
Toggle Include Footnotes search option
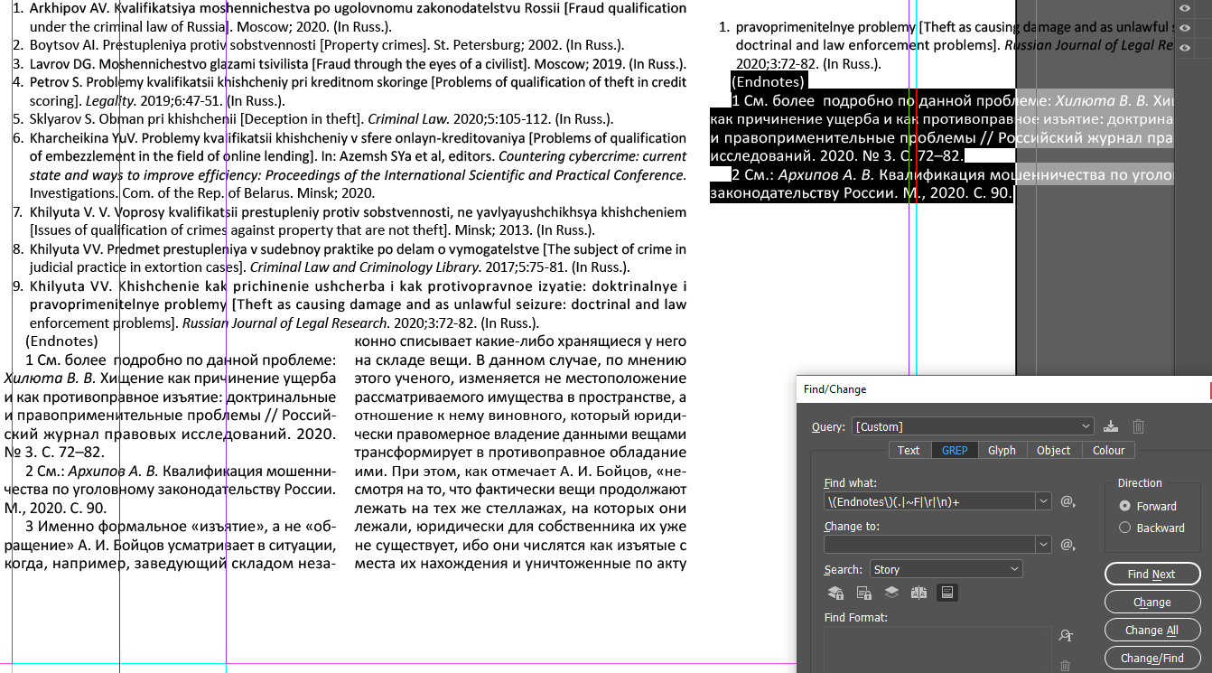tap(947, 593)
